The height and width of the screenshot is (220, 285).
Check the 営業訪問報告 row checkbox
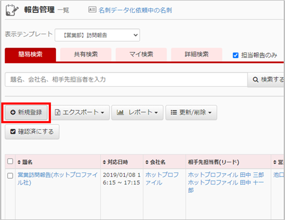(x=10, y=176)
